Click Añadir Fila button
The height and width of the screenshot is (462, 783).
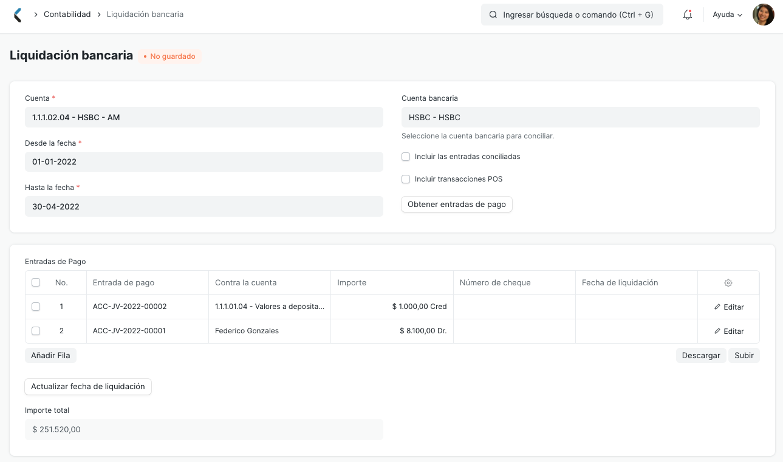(50, 356)
